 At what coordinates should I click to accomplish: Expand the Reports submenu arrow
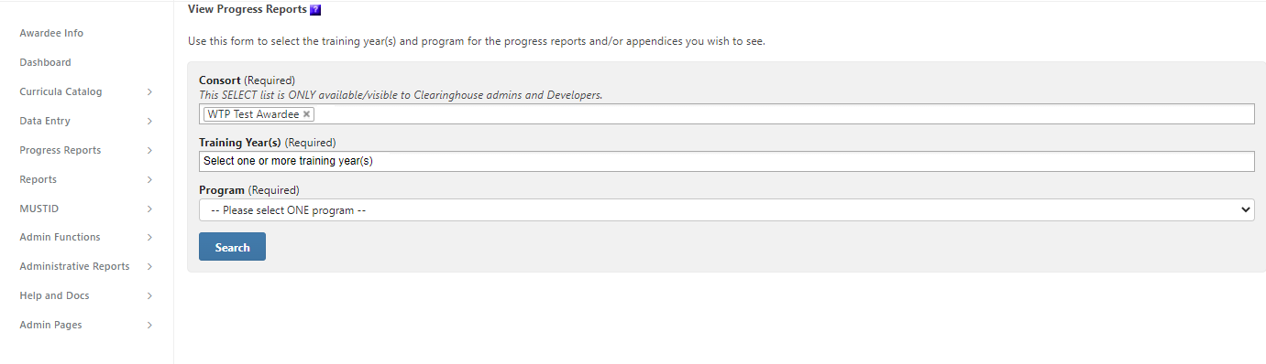[x=149, y=179]
